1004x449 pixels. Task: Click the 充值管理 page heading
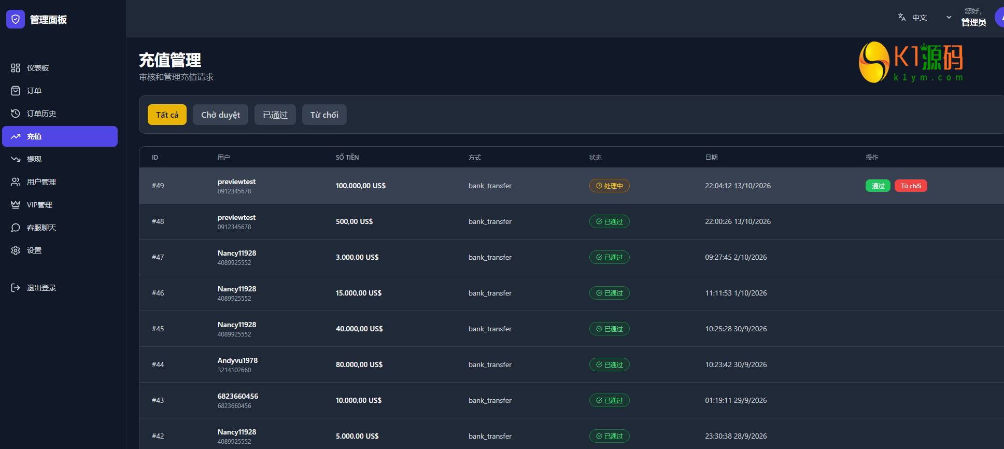[170, 60]
